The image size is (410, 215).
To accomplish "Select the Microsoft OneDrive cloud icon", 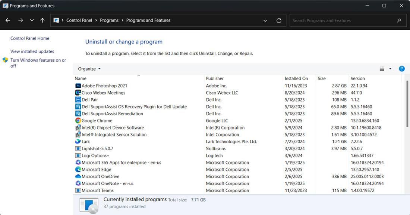I will tap(78, 177).
